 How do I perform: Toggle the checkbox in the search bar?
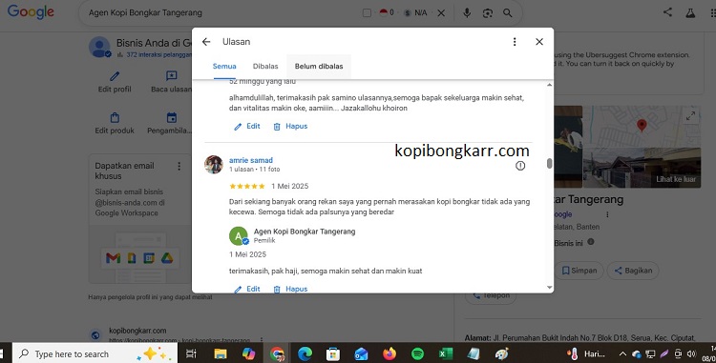[367, 13]
